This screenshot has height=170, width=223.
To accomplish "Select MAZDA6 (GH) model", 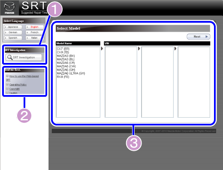I will tap(66, 70).
